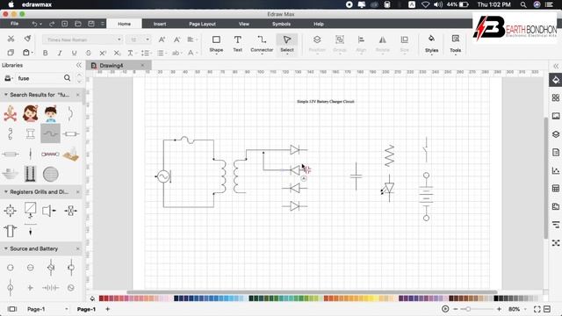The height and width of the screenshot is (316, 562).
Task: Collapse the Search Results section
Action: tap(6, 95)
